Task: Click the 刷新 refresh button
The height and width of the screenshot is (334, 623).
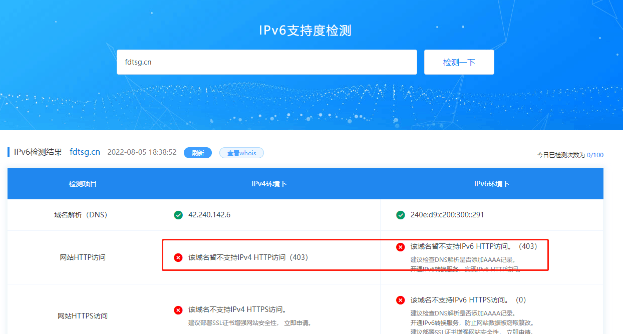Action: coord(198,152)
